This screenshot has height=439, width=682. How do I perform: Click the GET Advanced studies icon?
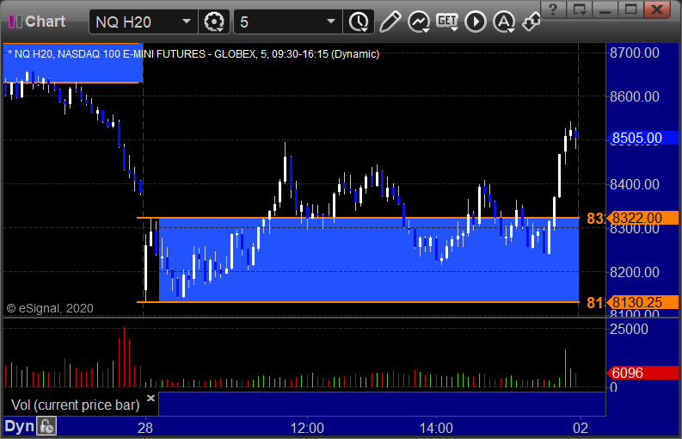coord(447,22)
